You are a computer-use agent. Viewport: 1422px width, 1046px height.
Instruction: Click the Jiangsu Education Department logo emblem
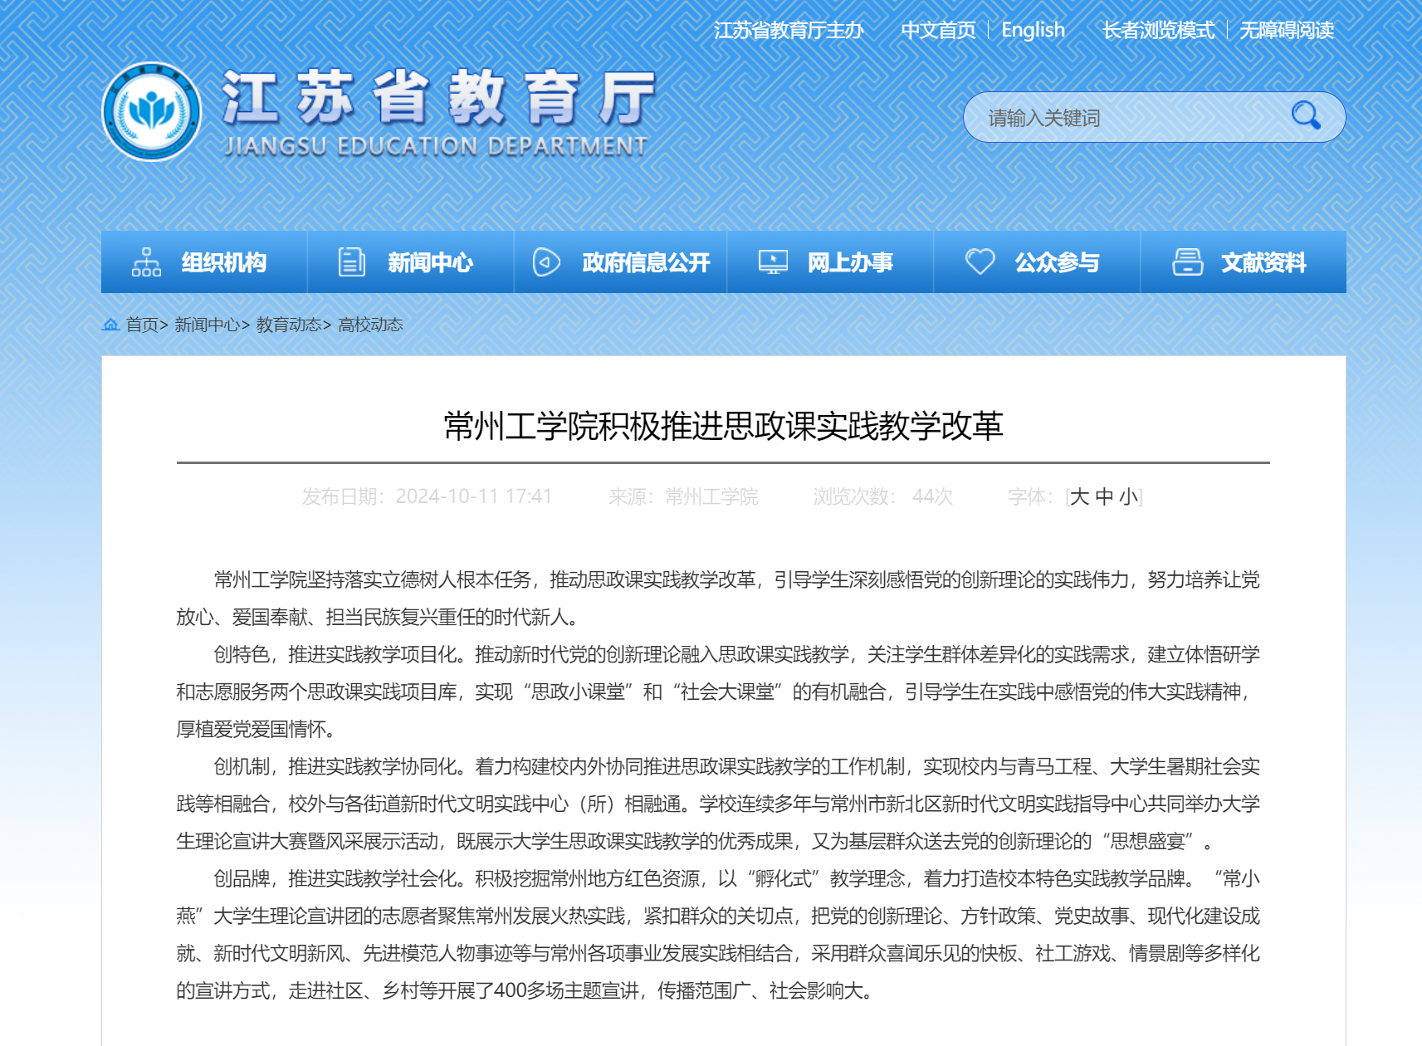pyautogui.click(x=151, y=111)
